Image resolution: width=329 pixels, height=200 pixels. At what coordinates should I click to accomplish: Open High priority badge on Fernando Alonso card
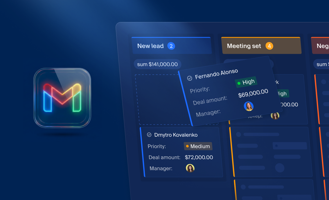coord(246,82)
